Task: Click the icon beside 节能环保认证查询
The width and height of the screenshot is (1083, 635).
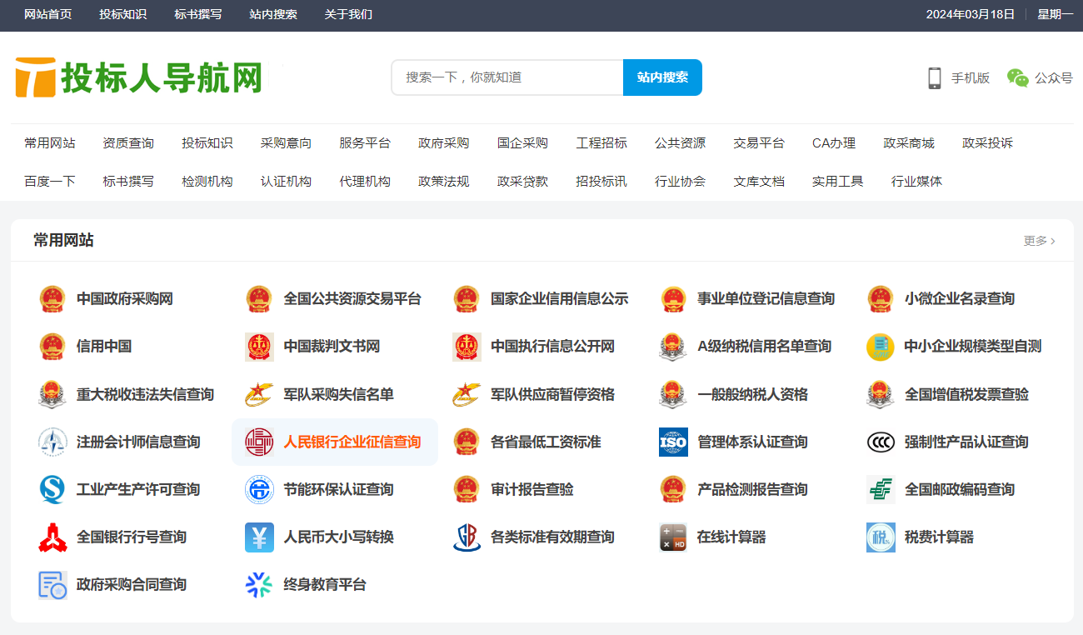Action: (x=259, y=489)
